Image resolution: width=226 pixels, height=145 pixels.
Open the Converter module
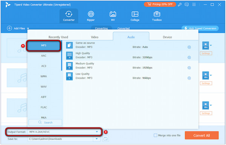click(x=69, y=16)
